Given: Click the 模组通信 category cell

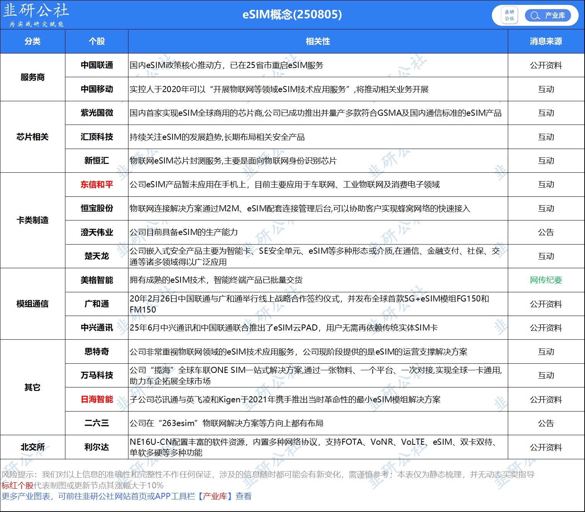Looking at the screenshot, I should click(x=32, y=304).
